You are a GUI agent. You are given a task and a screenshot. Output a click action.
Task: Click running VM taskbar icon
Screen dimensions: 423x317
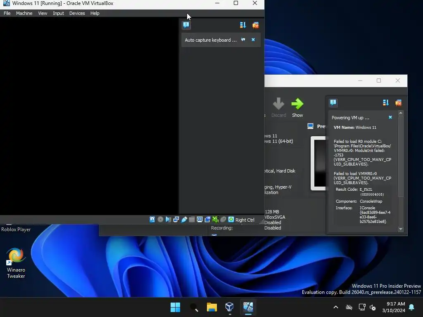tap(248, 307)
